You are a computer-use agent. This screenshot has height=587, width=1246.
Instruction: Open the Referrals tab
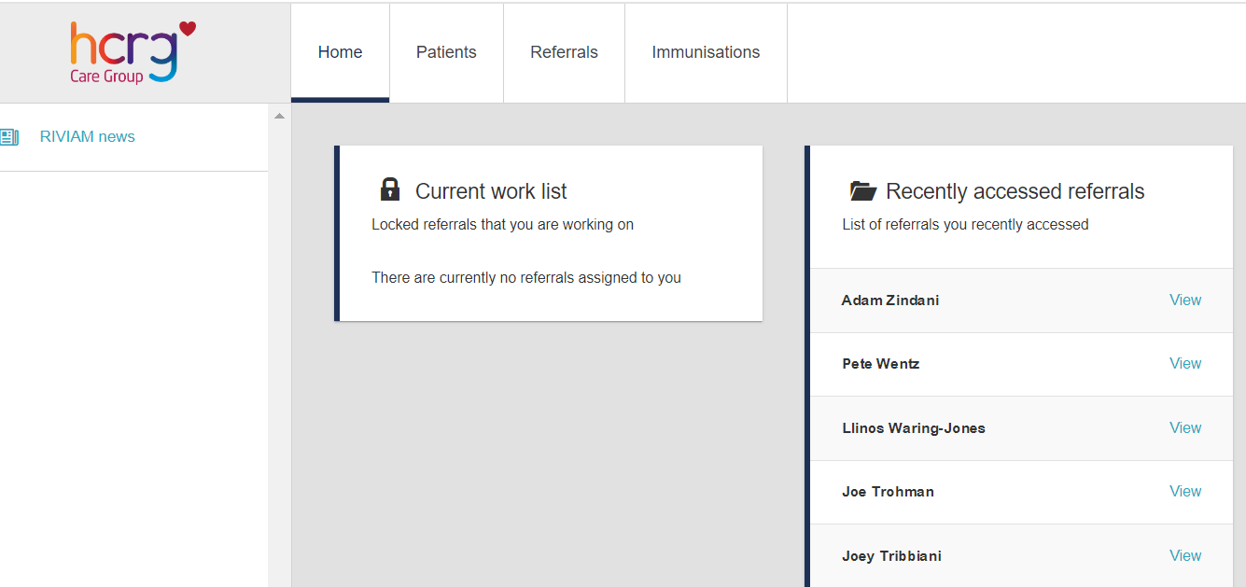tap(564, 52)
